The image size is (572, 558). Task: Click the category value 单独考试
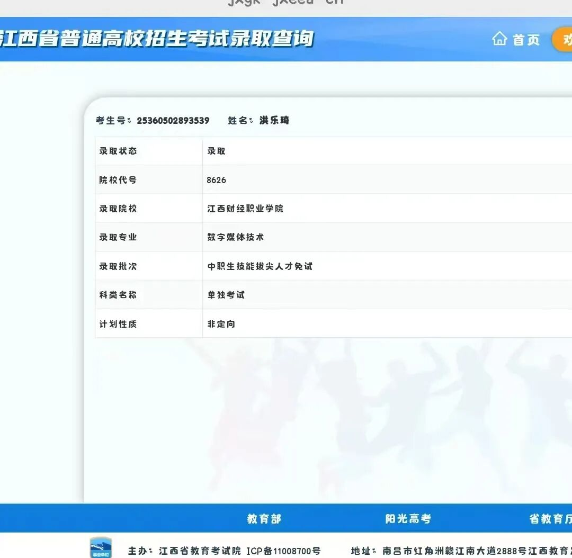coord(226,295)
